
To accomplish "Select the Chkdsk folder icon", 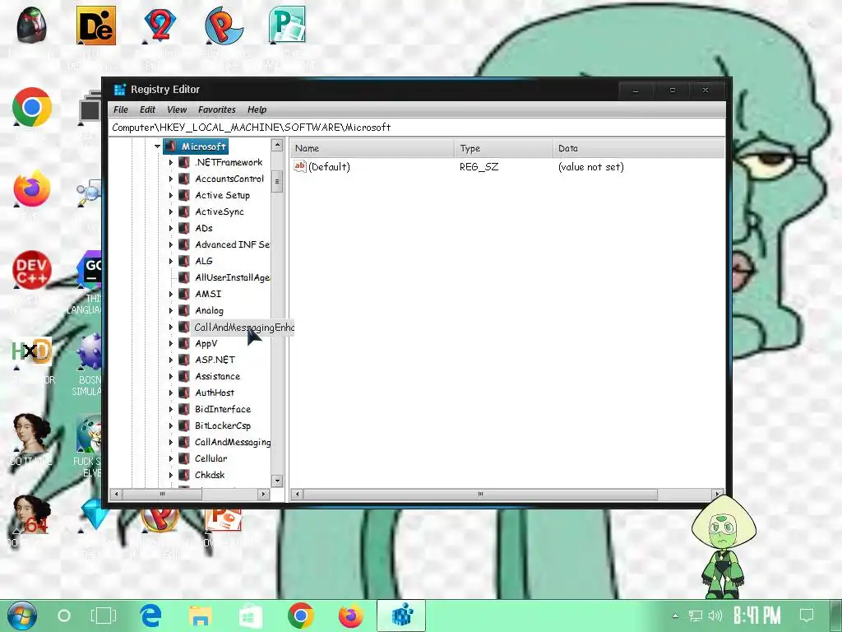I will tap(184, 475).
